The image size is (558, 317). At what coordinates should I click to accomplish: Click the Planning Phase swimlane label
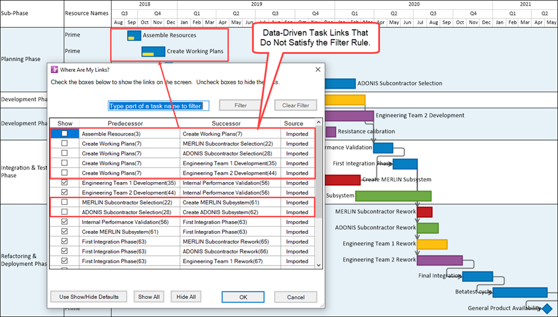pos(20,59)
